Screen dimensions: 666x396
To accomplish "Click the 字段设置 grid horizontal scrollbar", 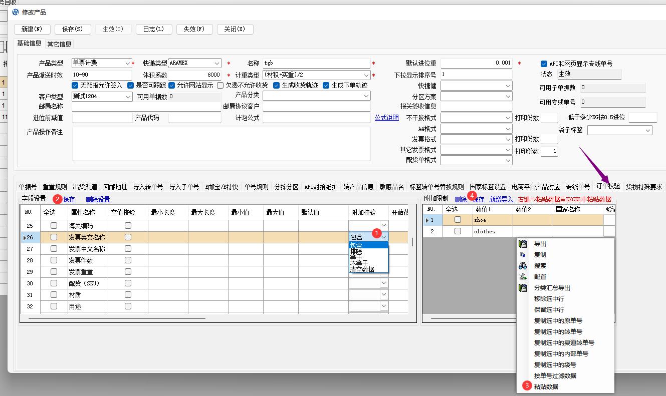I will 117,318.
